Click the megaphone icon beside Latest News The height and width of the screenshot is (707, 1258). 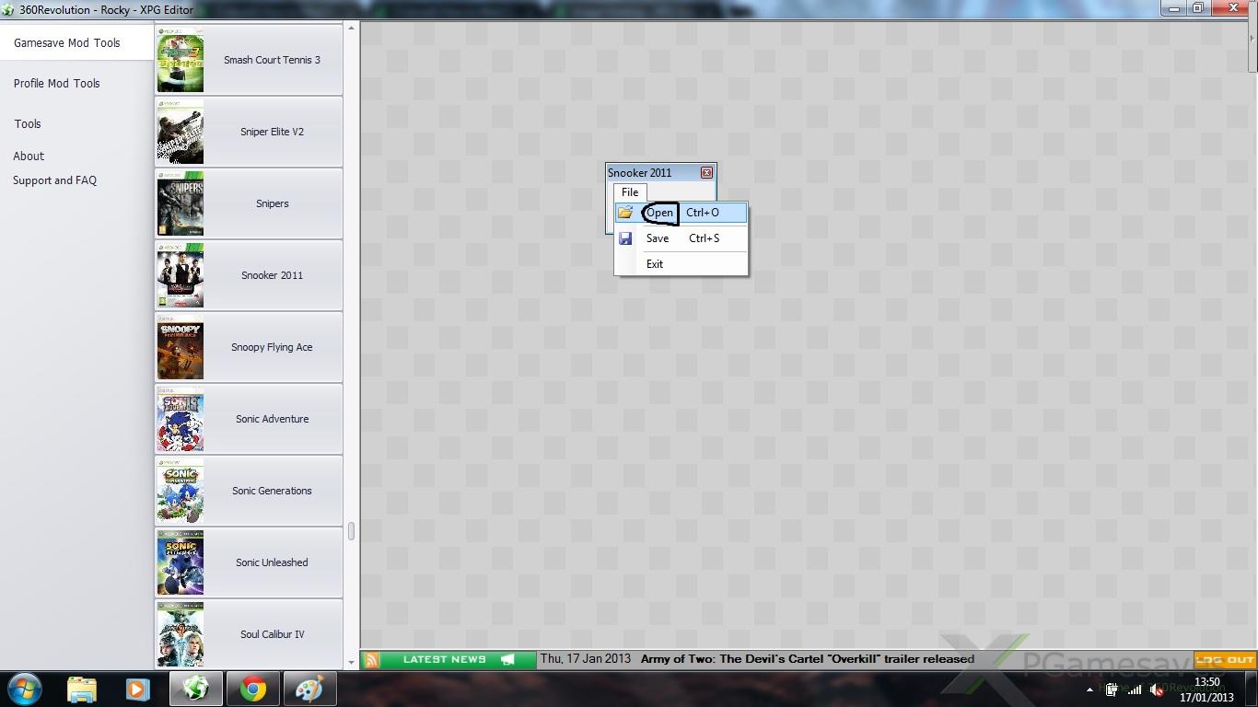[x=507, y=659]
